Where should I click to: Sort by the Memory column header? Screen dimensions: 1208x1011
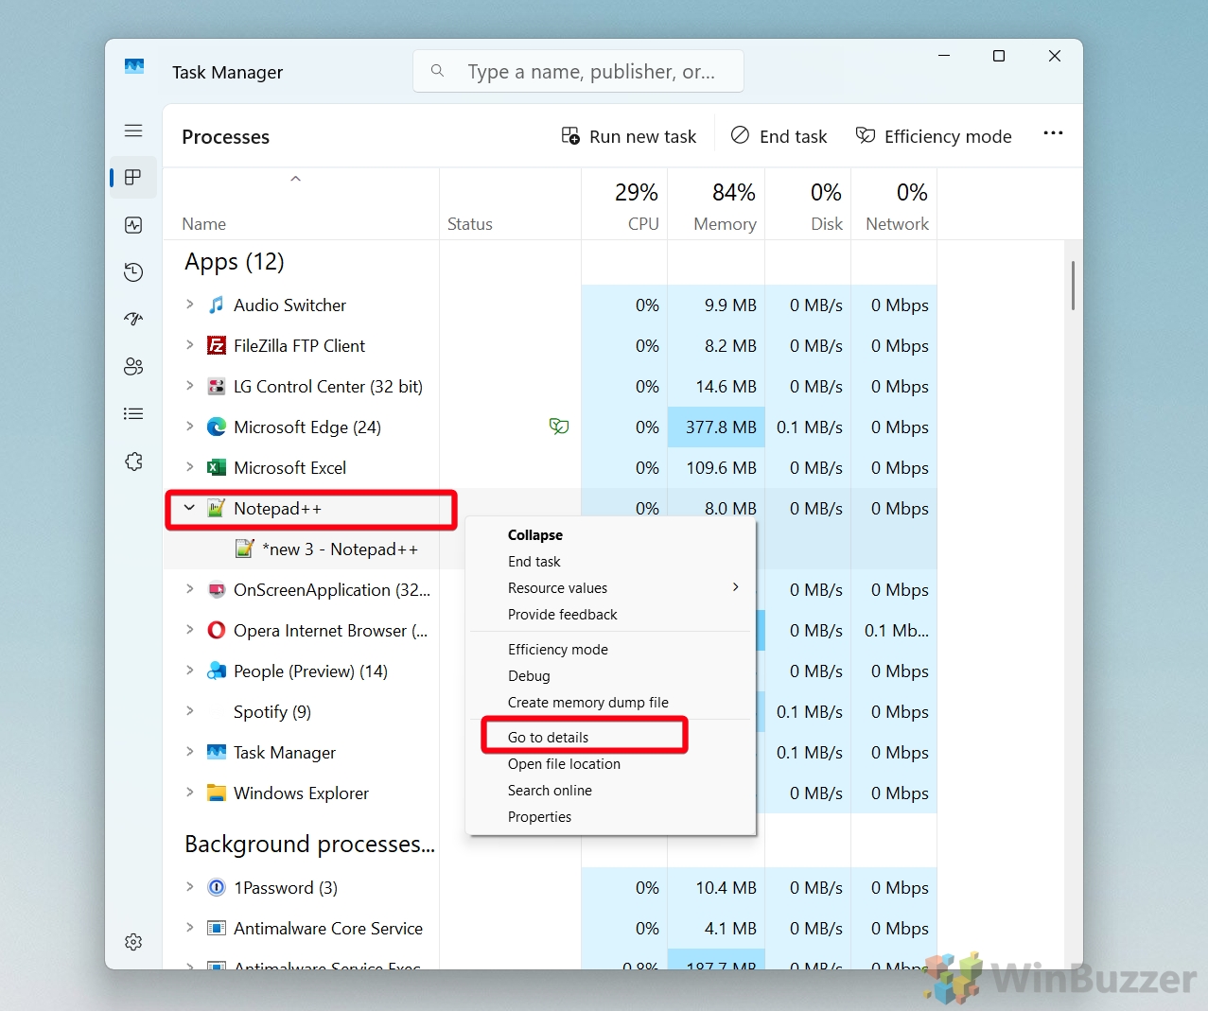pos(716,204)
